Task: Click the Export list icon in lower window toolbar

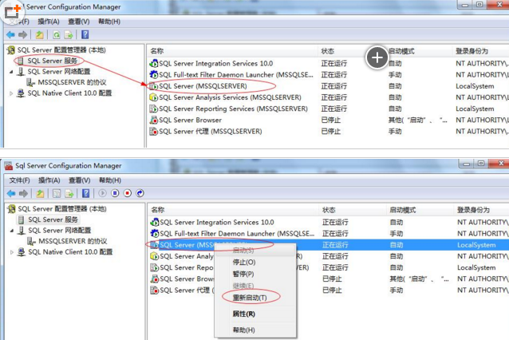Action: tap(69, 193)
